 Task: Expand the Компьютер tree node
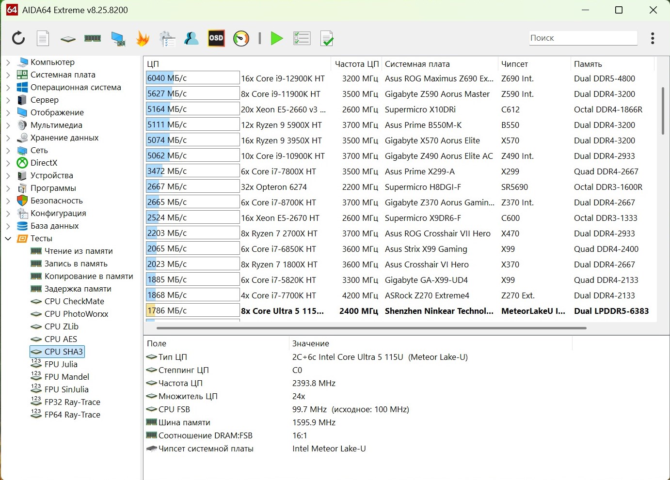click(x=8, y=62)
